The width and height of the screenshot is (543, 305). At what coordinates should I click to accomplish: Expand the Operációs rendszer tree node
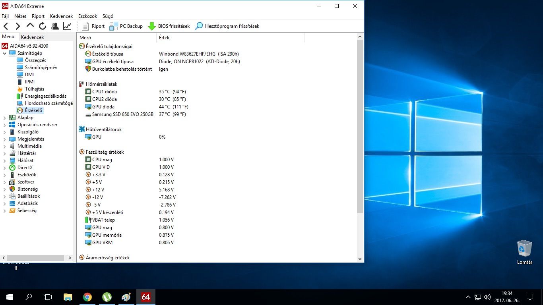point(5,125)
